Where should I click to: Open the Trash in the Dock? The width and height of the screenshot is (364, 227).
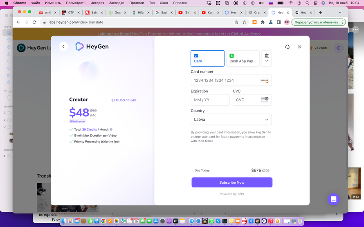click(300, 221)
